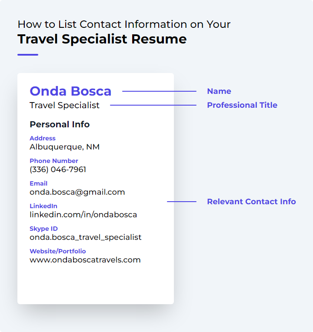Click the Website/Portfolio label
The height and width of the screenshot is (332, 313).
pyautogui.click(x=58, y=251)
